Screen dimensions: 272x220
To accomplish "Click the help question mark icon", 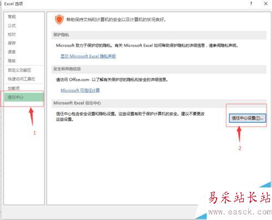I will [x=251, y=4].
